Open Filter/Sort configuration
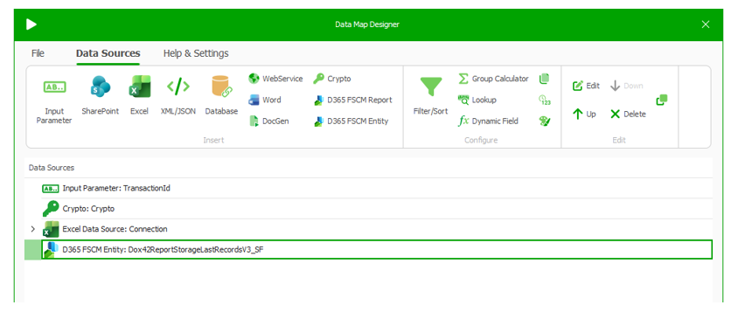 (431, 96)
